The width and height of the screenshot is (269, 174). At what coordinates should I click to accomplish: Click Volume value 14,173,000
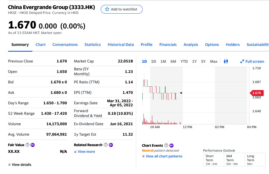(56, 124)
